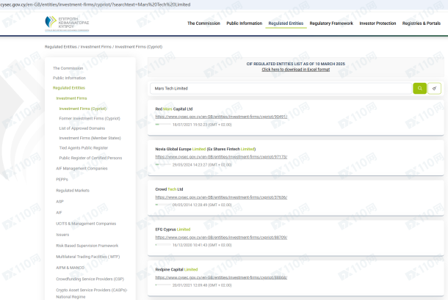
Task: Click the search field containing Mars Tech Limited
Action: point(281,89)
